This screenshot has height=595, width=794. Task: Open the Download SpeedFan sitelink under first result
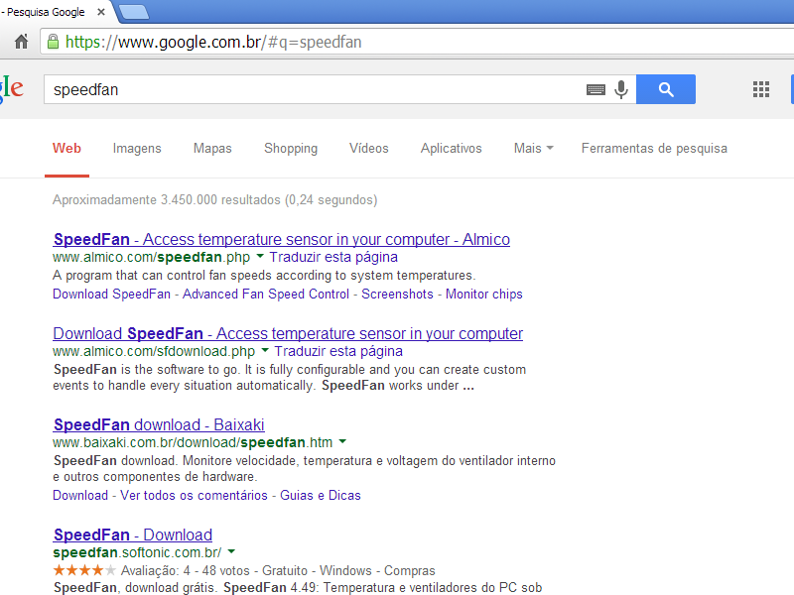click(x=111, y=295)
